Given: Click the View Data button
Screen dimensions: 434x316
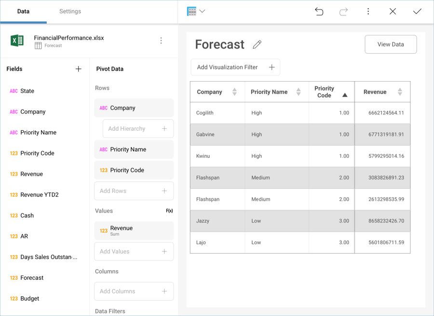Looking at the screenshot, I should 391,44.
